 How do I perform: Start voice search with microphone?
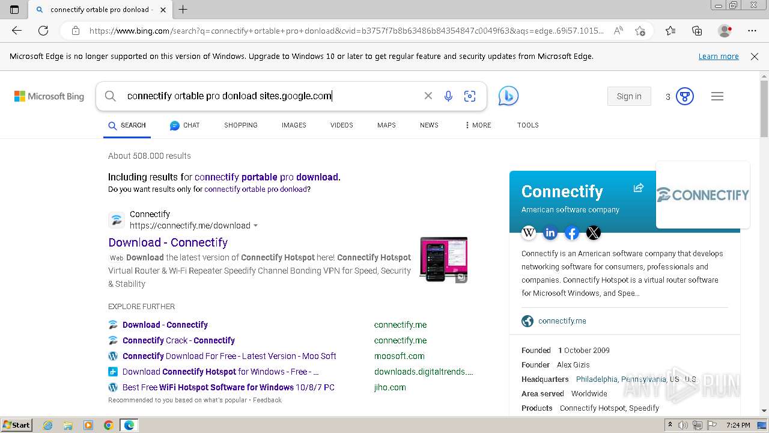pos(448,96)
